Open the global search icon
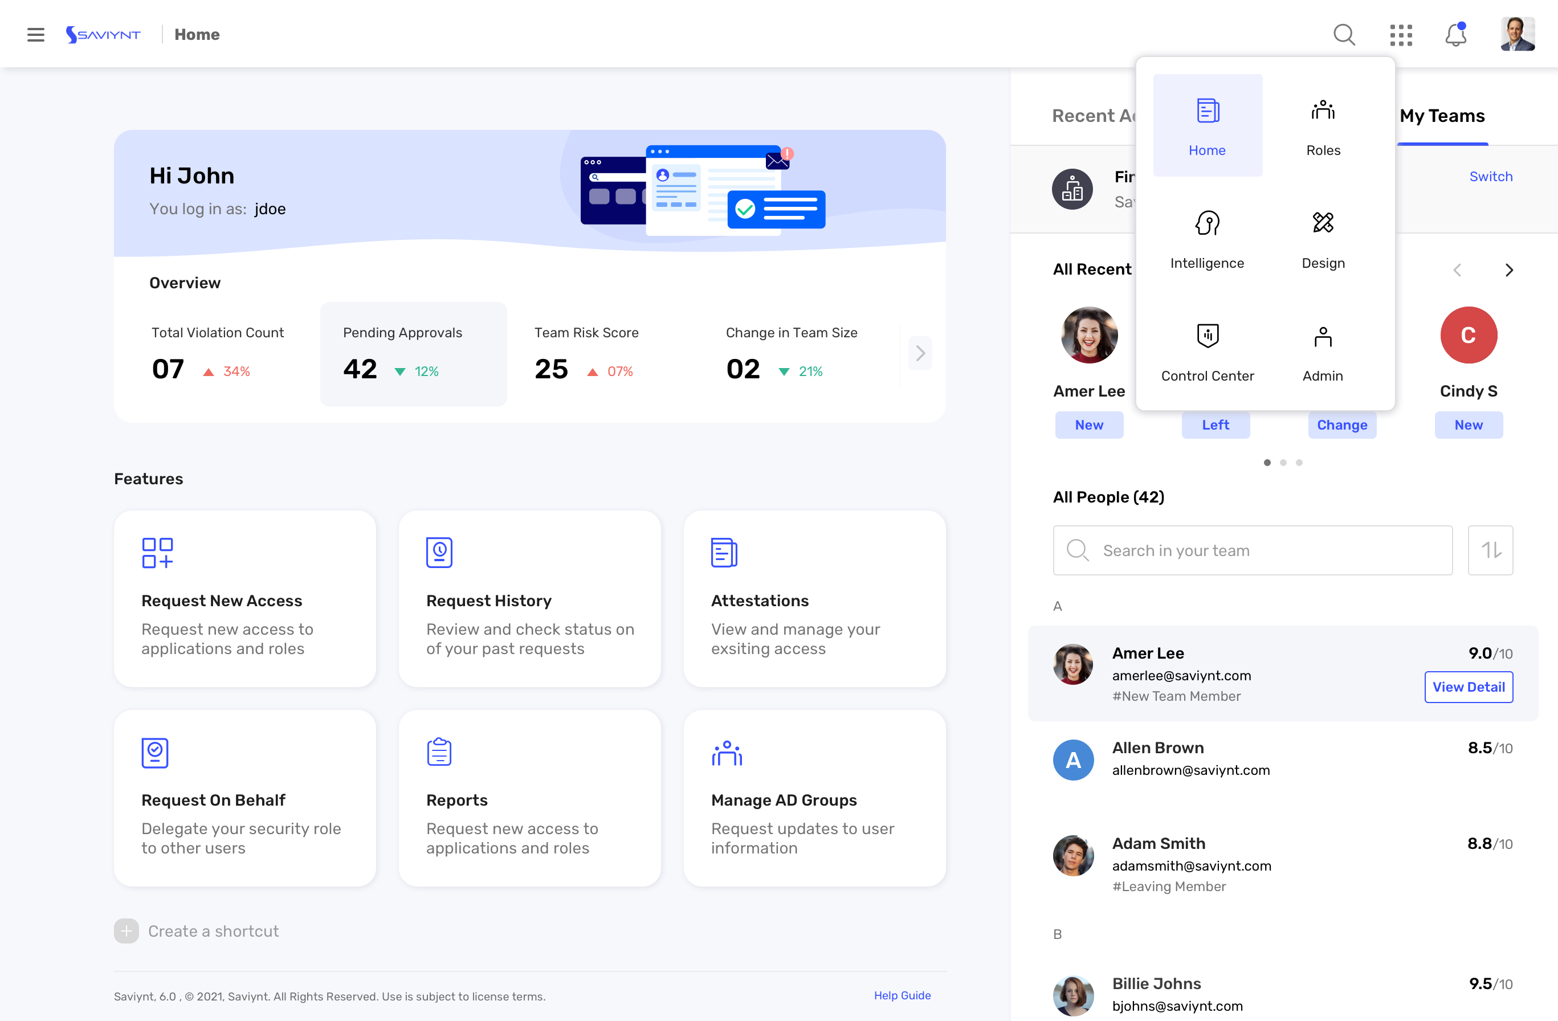This screenshot has width=1558, height=1021. pyautogui.click(x=1344, y=34)
